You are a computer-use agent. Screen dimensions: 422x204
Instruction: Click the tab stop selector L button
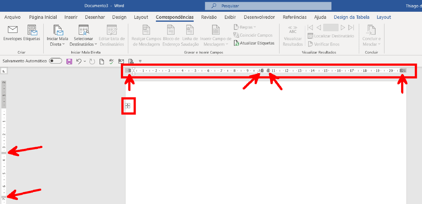pyautogui.click(x=4, y=71)
